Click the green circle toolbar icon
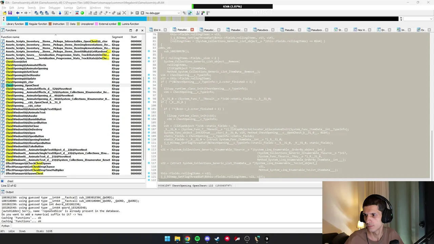Image resolution: width=434 pixels, height=244 pixels. (x=82, y=13)
